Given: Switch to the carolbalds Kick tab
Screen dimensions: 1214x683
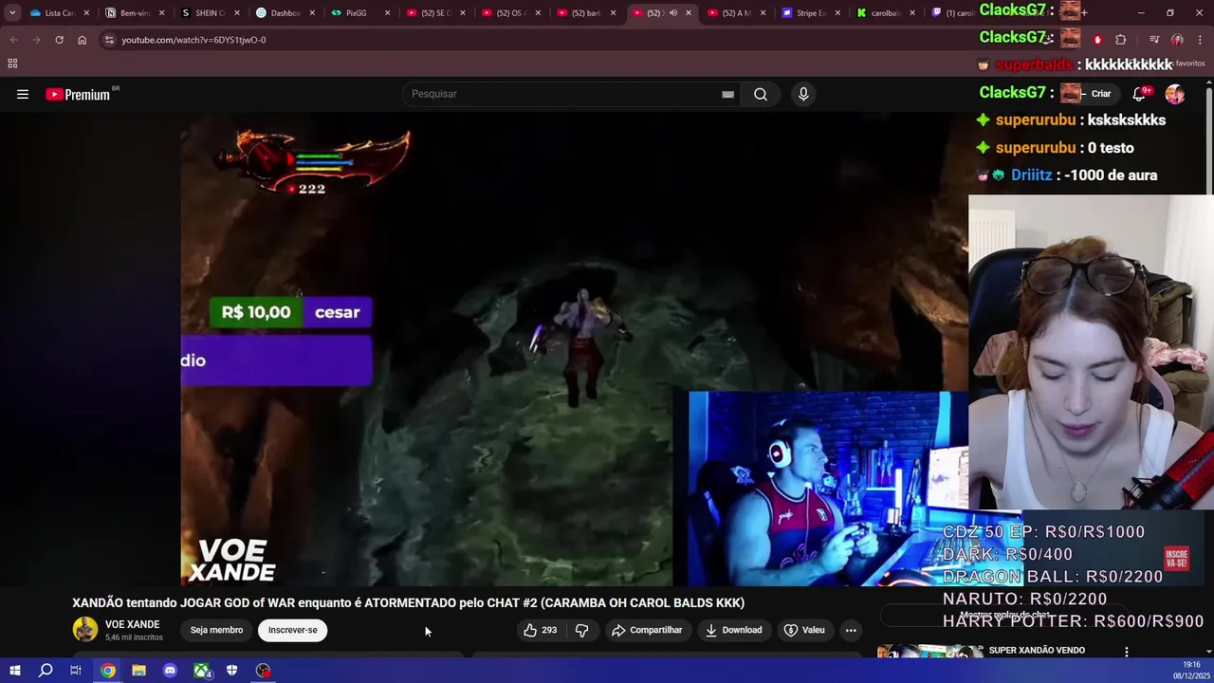Looking at the screenshot, I should pyautogui.click(x=884, y=13).
